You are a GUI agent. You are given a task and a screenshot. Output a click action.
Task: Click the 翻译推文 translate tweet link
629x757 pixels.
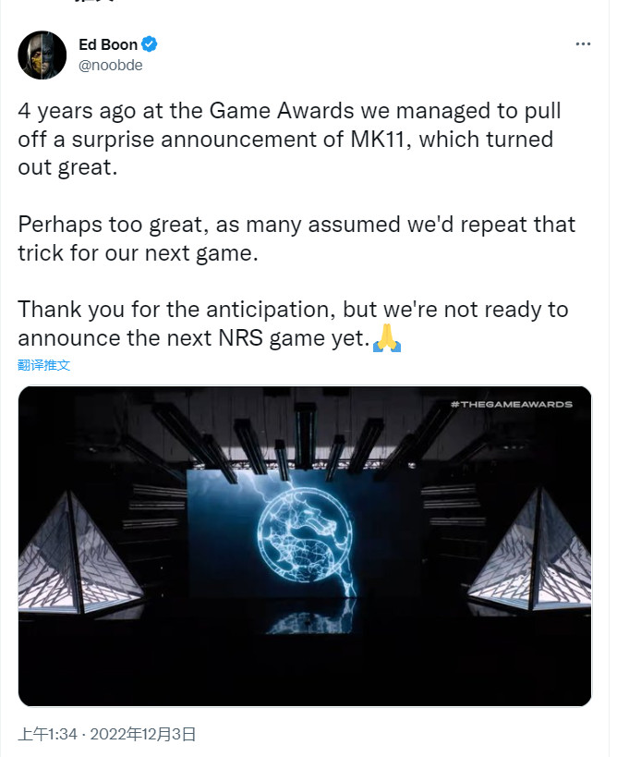click(x=43, y=365)
